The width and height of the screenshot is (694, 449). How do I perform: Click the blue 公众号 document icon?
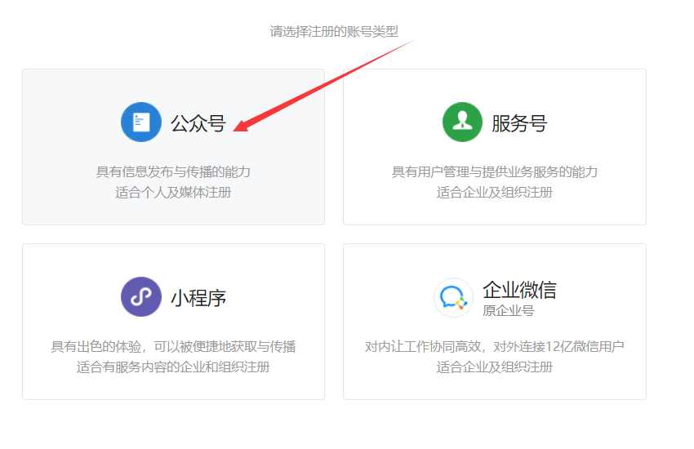point(141,122)
